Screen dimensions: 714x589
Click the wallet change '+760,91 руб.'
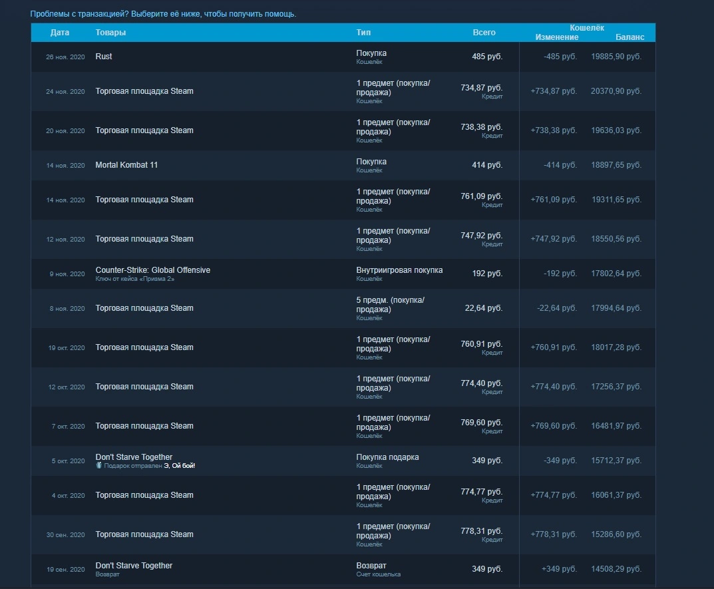[554, 347]
